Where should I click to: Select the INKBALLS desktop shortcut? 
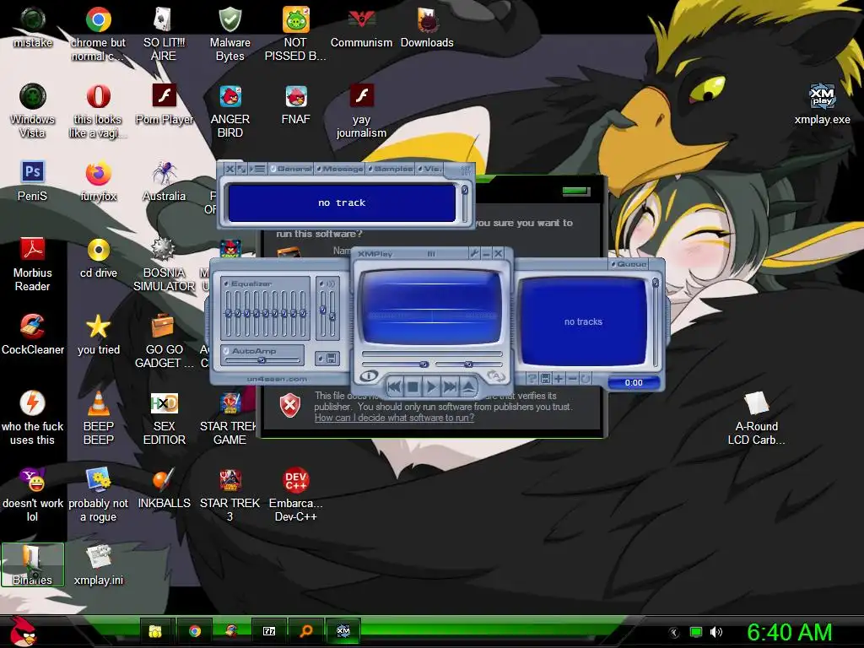click(x=165, y=489)
